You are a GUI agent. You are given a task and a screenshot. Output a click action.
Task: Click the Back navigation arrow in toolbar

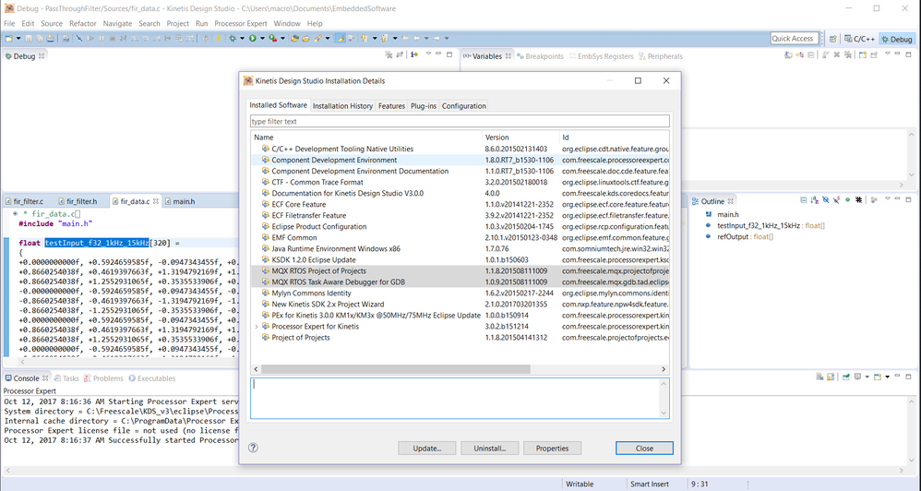[x=416, y=38]
